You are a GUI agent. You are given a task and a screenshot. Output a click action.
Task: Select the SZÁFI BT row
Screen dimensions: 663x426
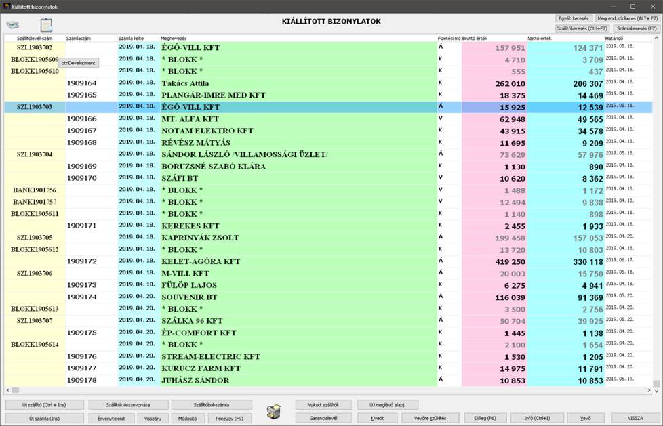328,178
